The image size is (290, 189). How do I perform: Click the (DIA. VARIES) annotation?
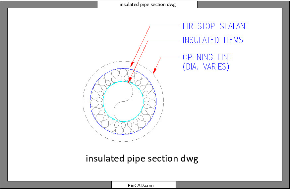(206, 67)
